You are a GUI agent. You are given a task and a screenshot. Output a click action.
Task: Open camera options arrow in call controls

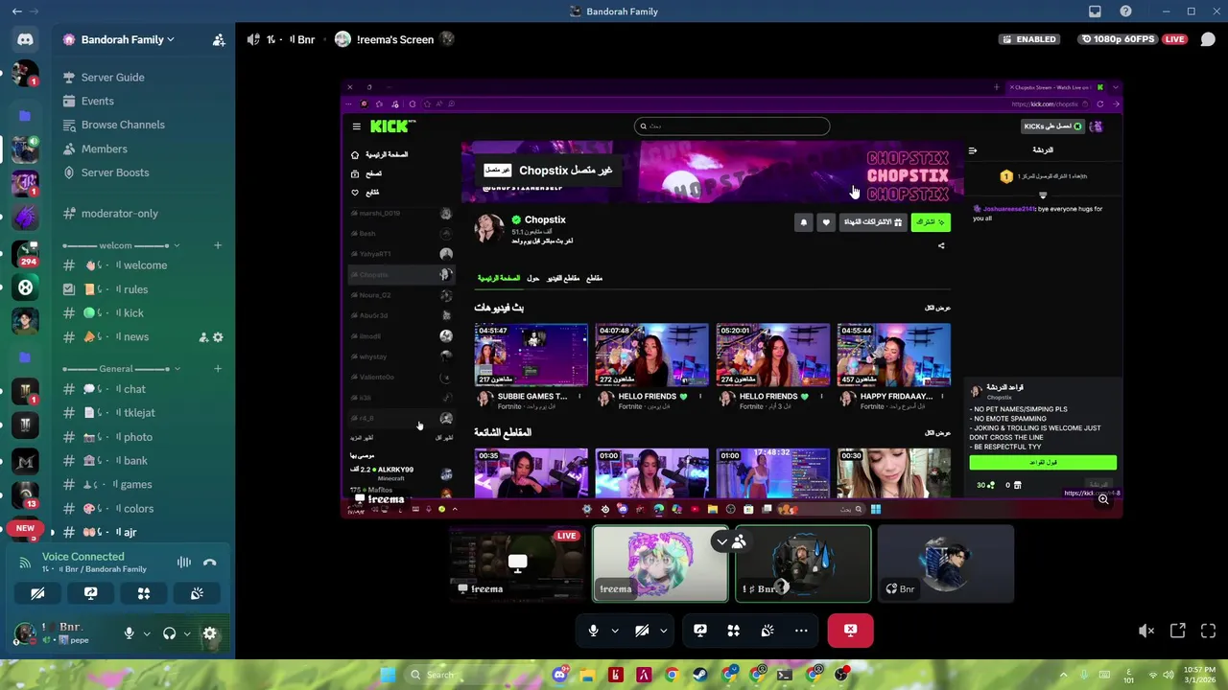tap(663, 631)
